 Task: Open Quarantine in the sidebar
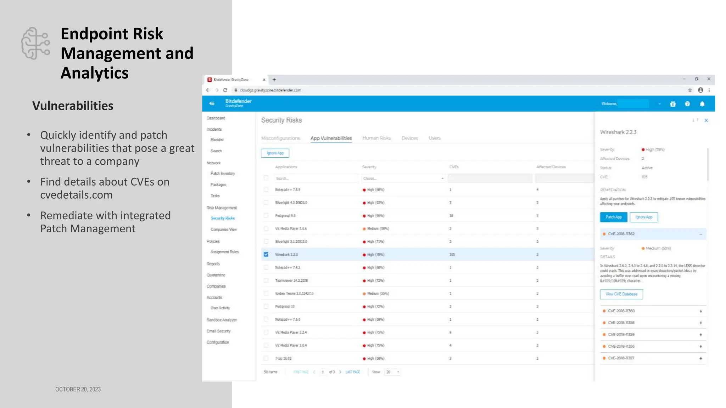(x=216, y=275)
